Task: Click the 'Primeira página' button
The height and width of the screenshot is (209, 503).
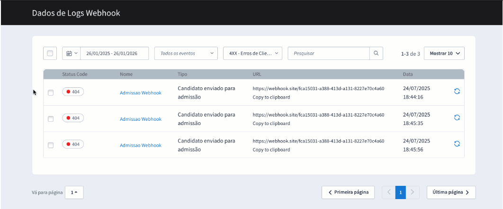Action: pos(348,192)
